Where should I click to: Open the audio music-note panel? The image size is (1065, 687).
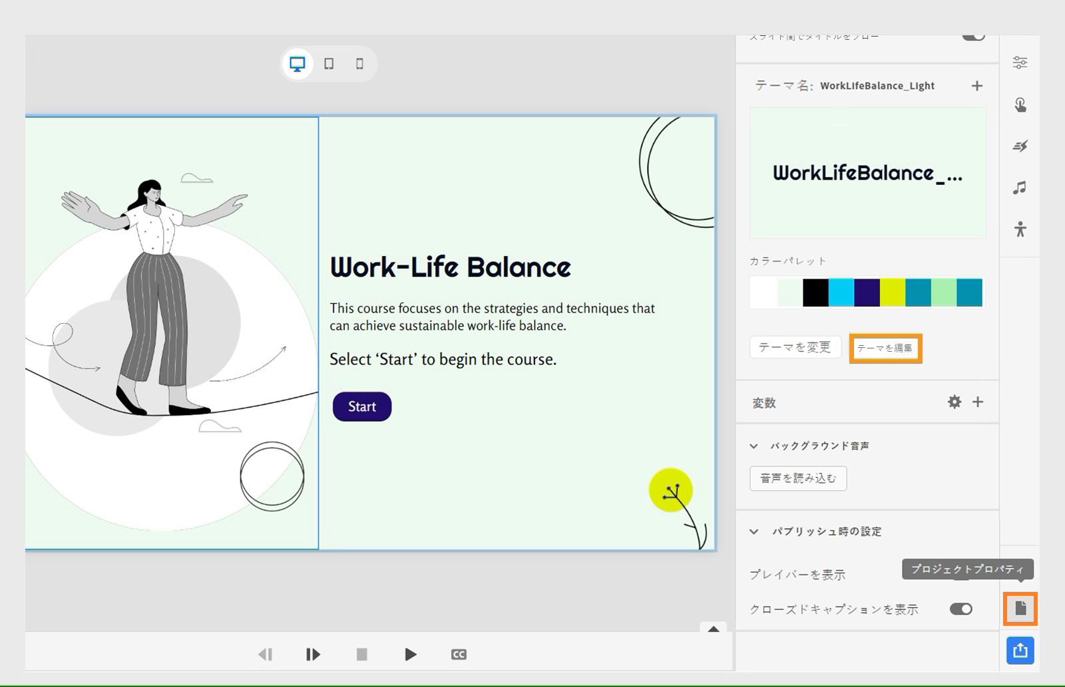(x=1020, y=188)
